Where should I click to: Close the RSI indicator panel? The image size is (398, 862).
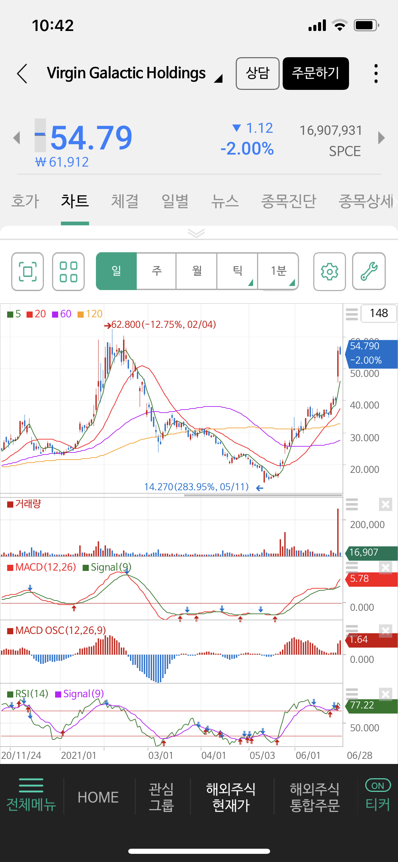[x=385, y=694]
